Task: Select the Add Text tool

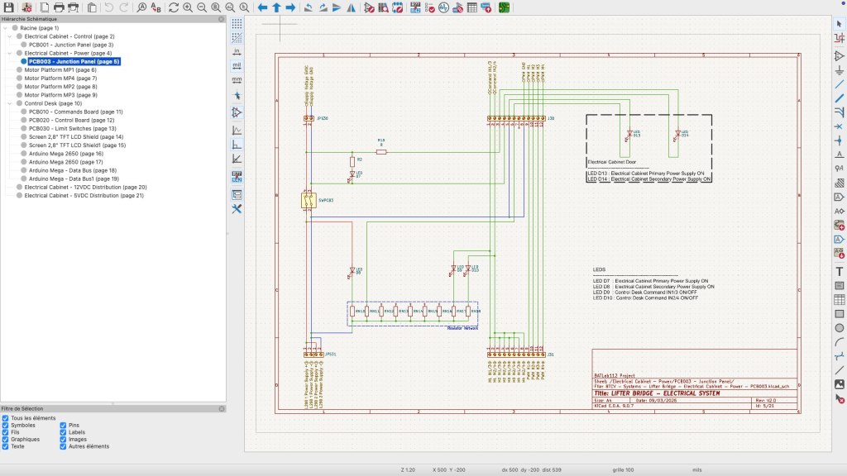Action: 840,271
